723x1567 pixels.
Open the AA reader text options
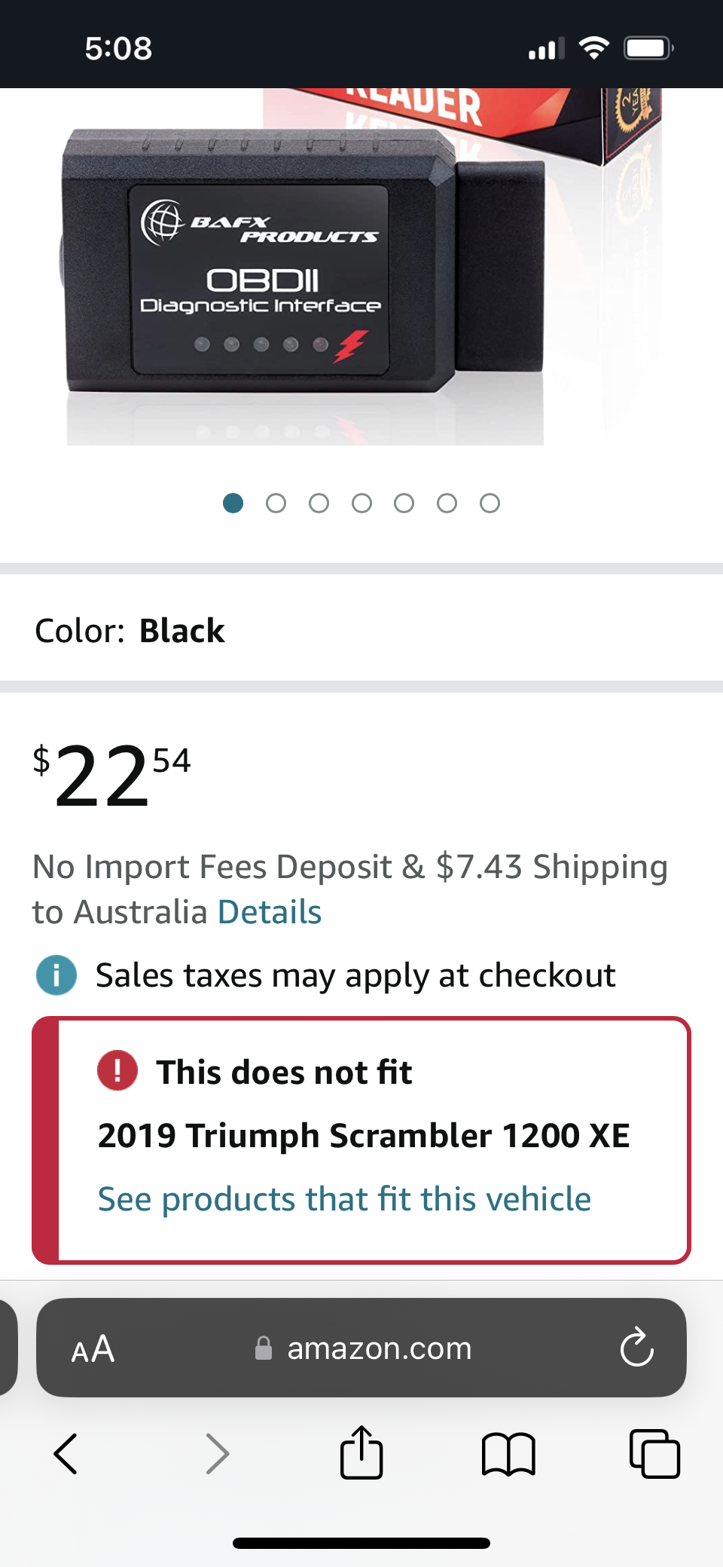93,1348
